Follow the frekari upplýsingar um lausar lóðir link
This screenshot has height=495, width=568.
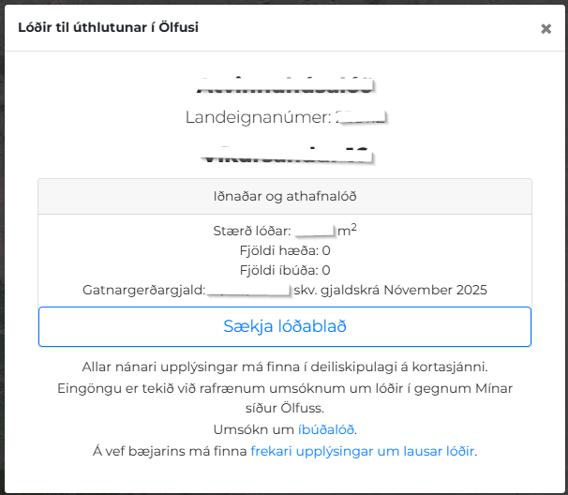pyautogui.click(x=363, y=451)
